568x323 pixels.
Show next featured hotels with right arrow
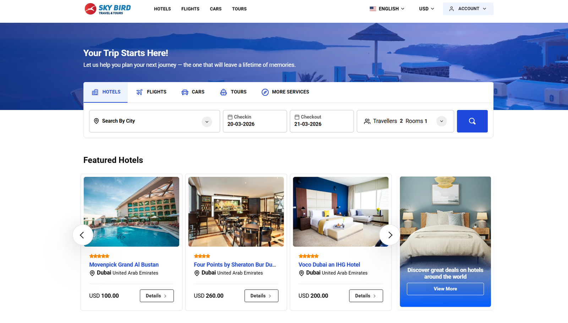390,235
